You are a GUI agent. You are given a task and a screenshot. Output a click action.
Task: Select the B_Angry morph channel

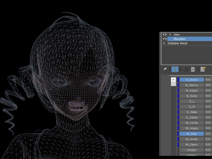tap(192, 91)
